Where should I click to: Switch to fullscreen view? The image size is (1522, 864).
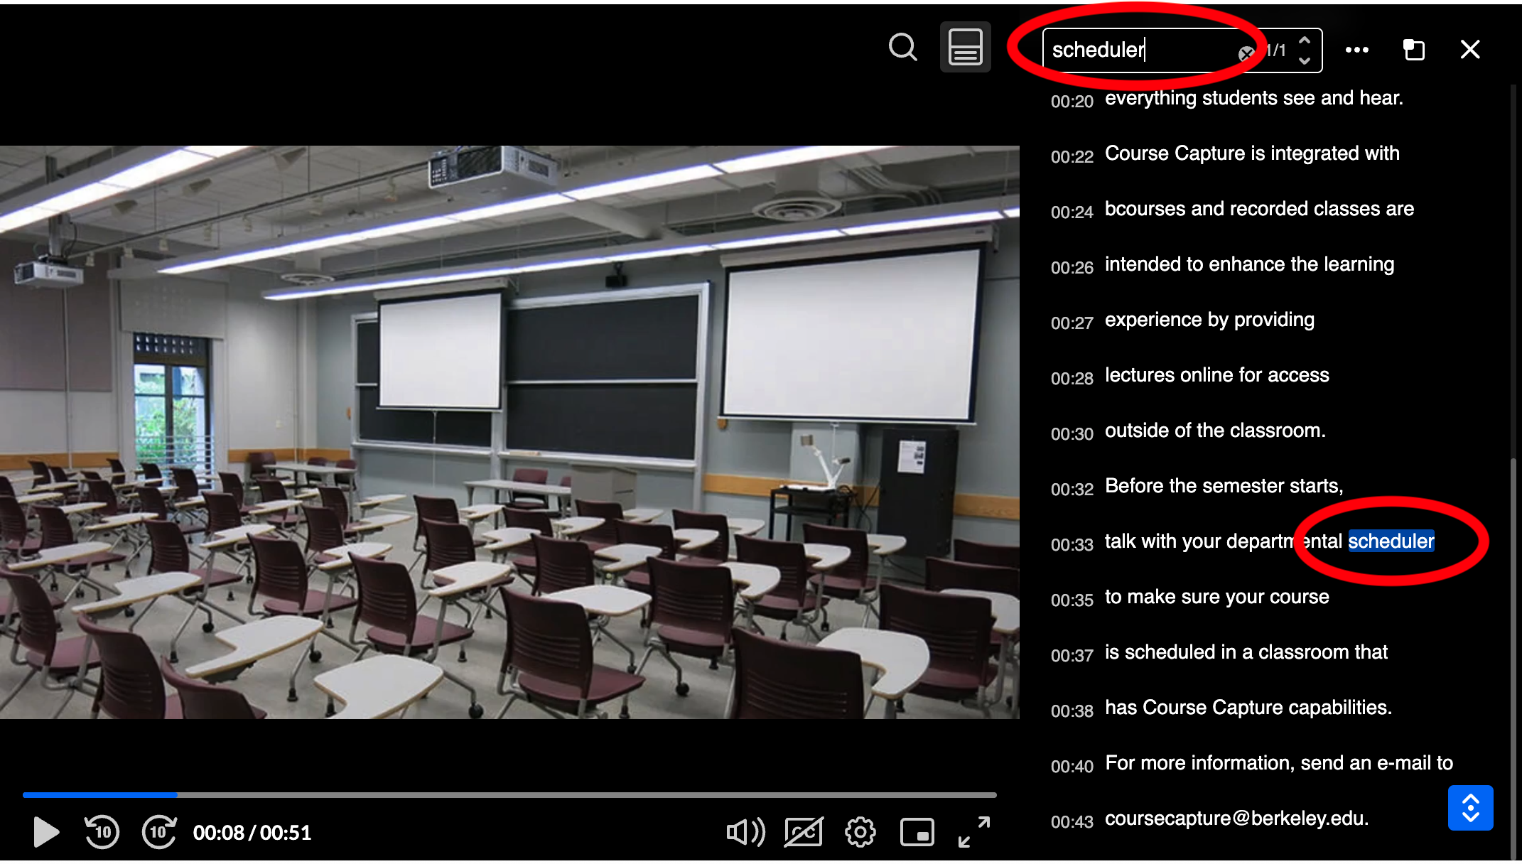click(x=974, y=832)
